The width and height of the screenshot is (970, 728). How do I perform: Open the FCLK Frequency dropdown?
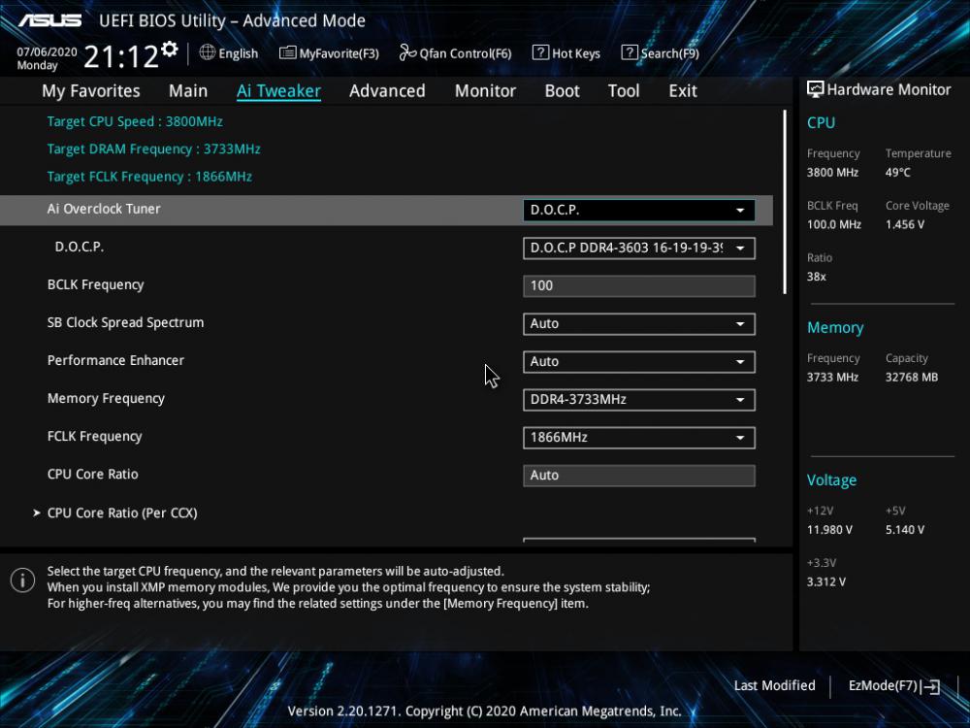(638, 438)
